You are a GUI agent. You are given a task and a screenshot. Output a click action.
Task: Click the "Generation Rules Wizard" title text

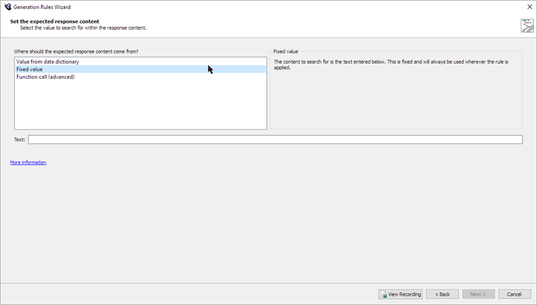[42, 7]
